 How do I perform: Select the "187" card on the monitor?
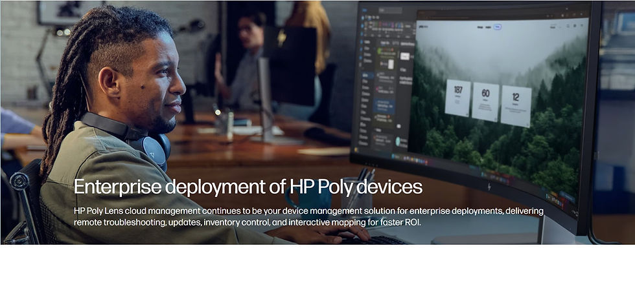[457, 98]
